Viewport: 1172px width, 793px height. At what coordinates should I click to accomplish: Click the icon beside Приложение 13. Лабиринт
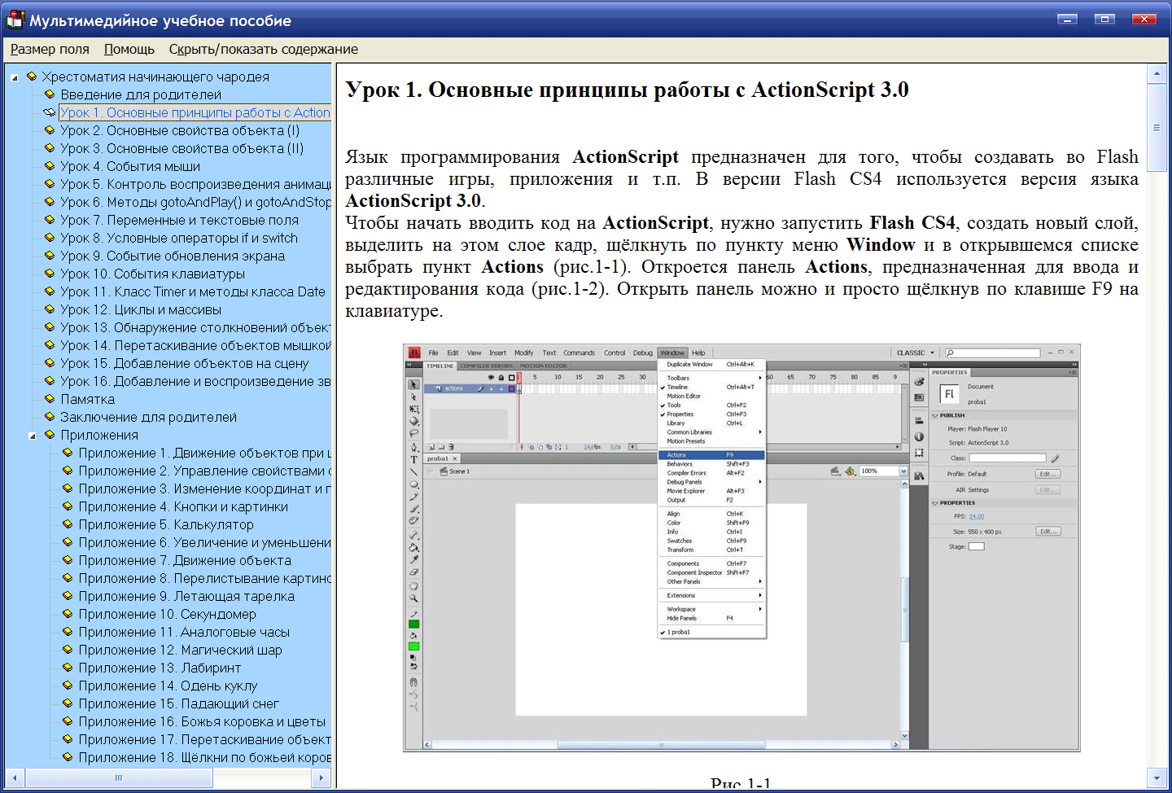click(68, 668)
